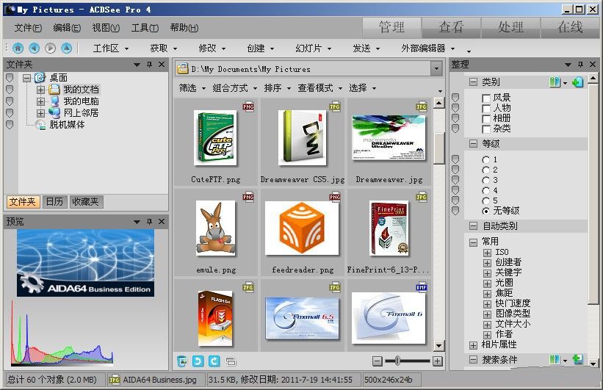Screen dimensions: 603x390
Task: Click the JPG icon in status bar
Action: tap(115, 380)
